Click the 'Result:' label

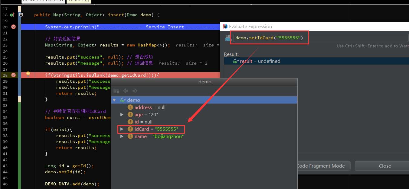tap(231, 54)
